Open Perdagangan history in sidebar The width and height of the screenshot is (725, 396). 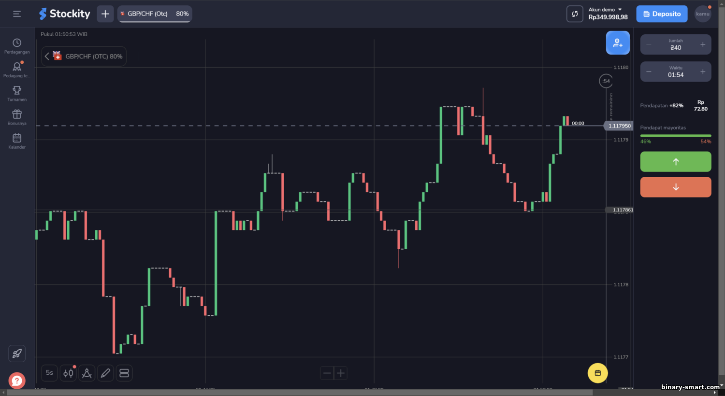pyautogui.click(x=17, y=46)
